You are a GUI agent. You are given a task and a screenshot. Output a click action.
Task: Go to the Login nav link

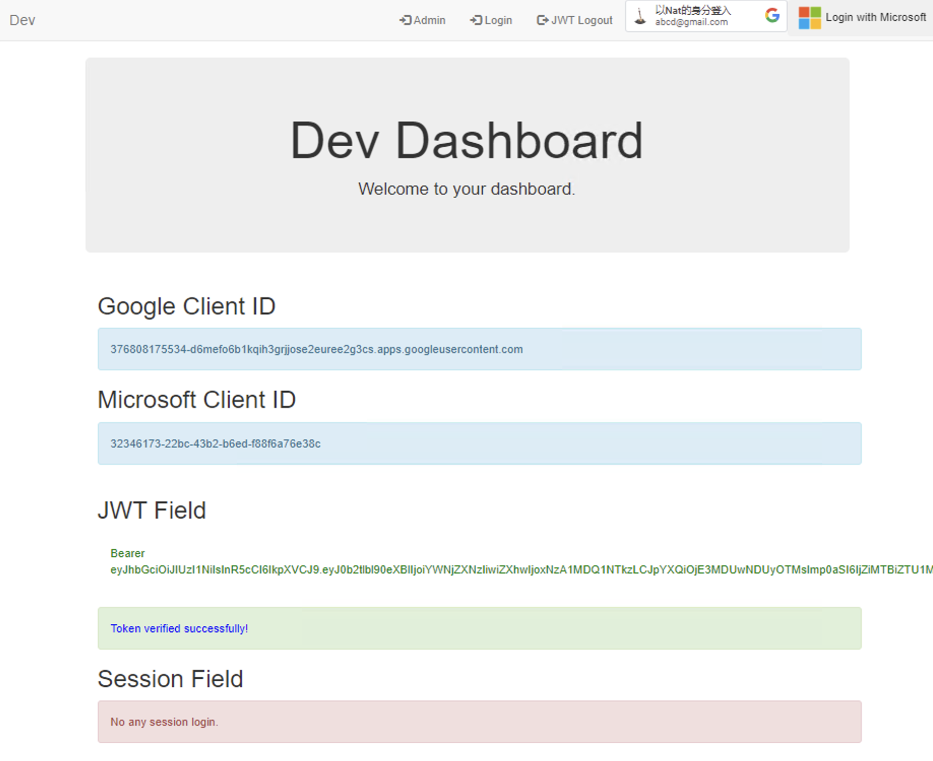(498, 20)
